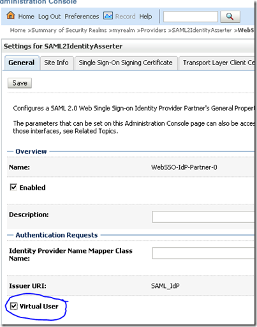Uncheck the Enabled checkbox

(13, 187)
